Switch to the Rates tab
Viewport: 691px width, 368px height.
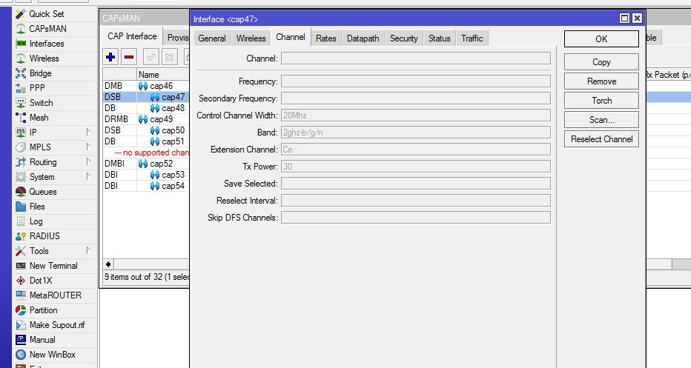[x=326, y=39]
